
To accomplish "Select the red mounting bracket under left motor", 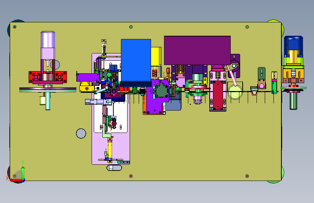I will [48, 77].
